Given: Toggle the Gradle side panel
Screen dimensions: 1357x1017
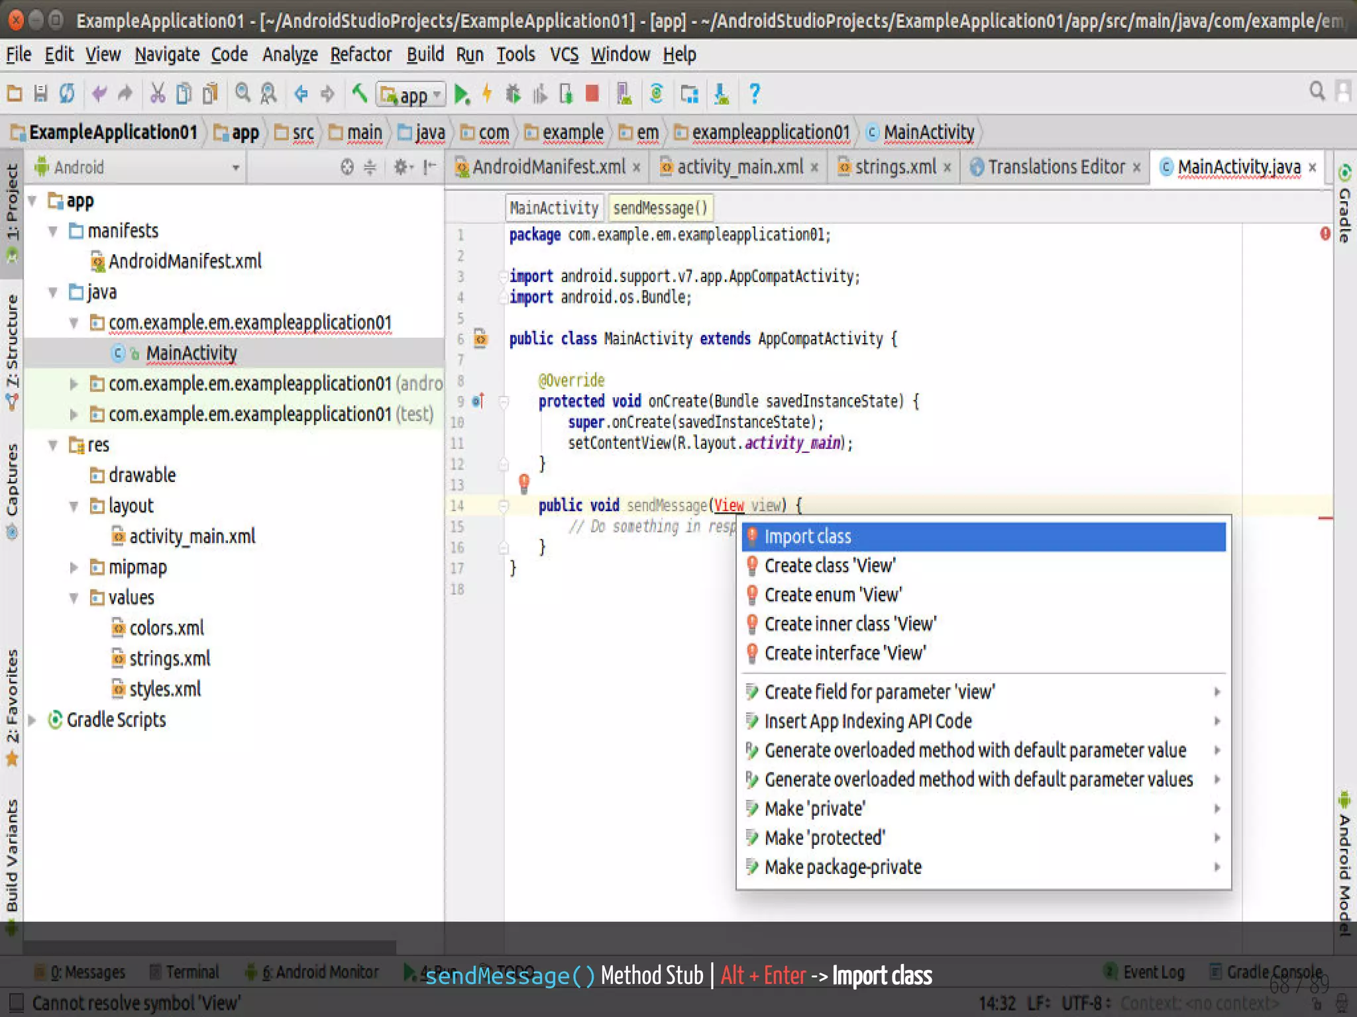Looking at the screenshot, I should 1344,204.
